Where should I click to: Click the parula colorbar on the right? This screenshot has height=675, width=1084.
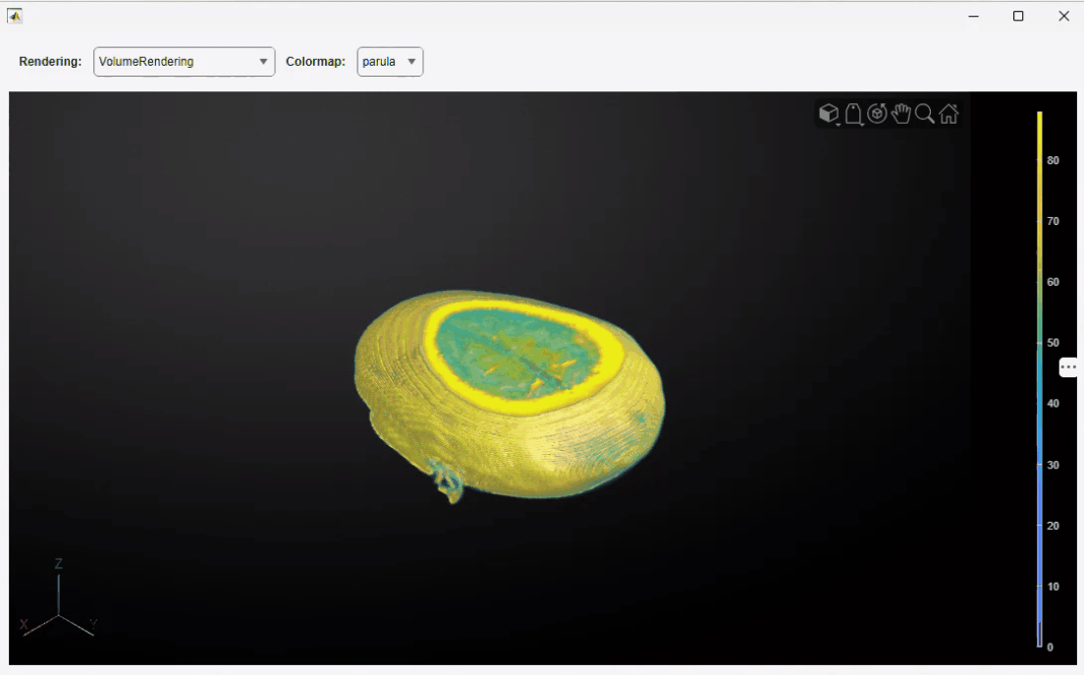click(x=1039, y=379)
